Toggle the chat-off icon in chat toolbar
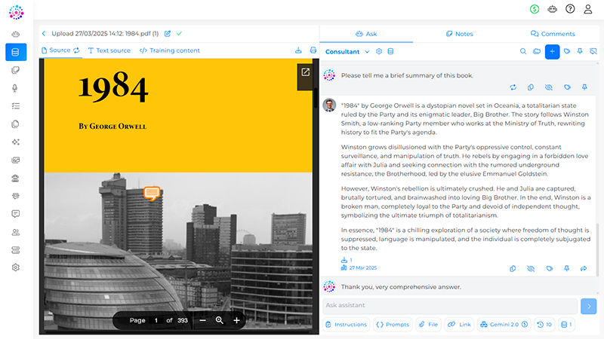 click(593, 51)
